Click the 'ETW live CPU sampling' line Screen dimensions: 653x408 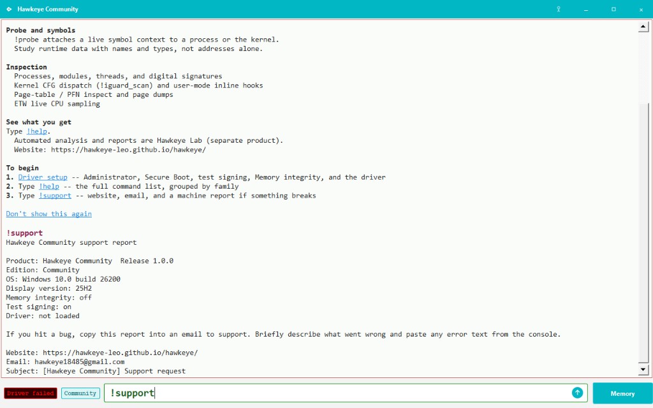(x=57, y=104)
